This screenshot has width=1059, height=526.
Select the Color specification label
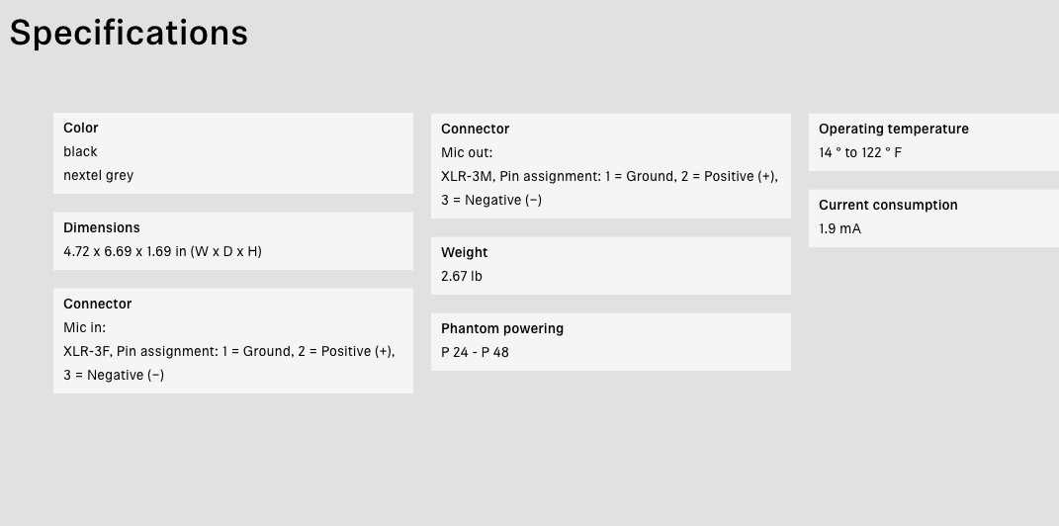tap(81, 128)
